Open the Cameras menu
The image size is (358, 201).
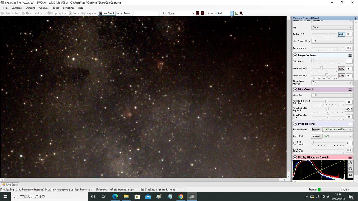click(17, 8)
